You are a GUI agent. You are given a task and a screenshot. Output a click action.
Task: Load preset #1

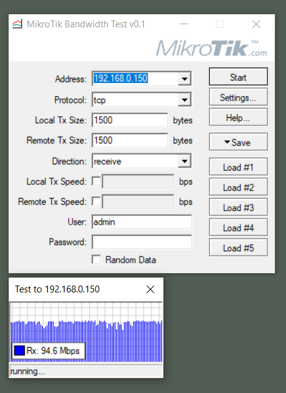click(238, 167)
